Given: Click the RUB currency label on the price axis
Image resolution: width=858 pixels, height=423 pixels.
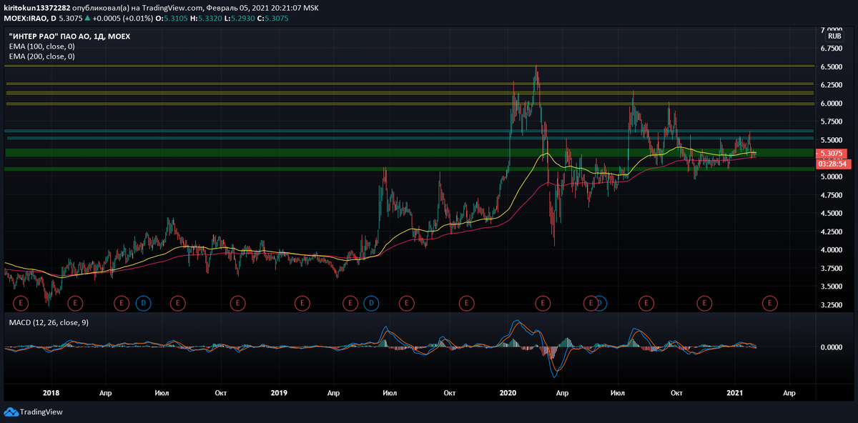Looking at the screenshot, I should (834, 36).
